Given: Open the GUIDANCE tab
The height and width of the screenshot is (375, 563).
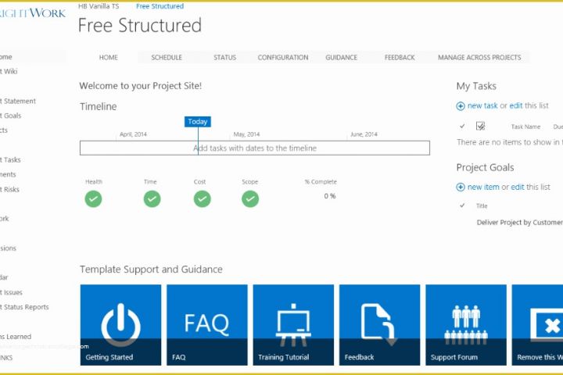Looking at the screenshot, I should [x=341, y=57].
